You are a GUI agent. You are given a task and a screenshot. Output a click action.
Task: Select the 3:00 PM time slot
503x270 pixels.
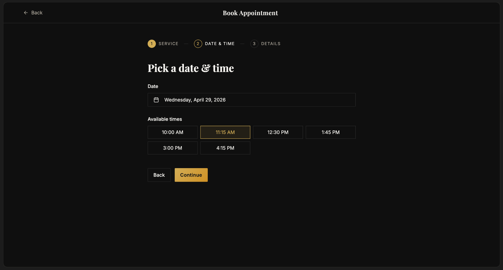coord(173,148)
